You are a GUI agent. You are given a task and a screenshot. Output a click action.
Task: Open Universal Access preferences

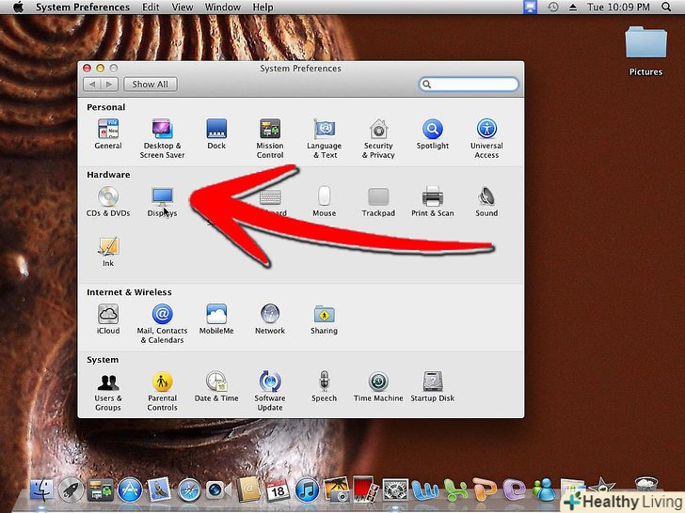(486, 139)
